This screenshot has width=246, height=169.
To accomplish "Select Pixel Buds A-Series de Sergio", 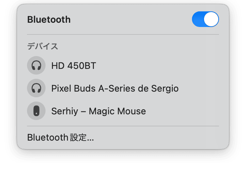I will point(123,88).
